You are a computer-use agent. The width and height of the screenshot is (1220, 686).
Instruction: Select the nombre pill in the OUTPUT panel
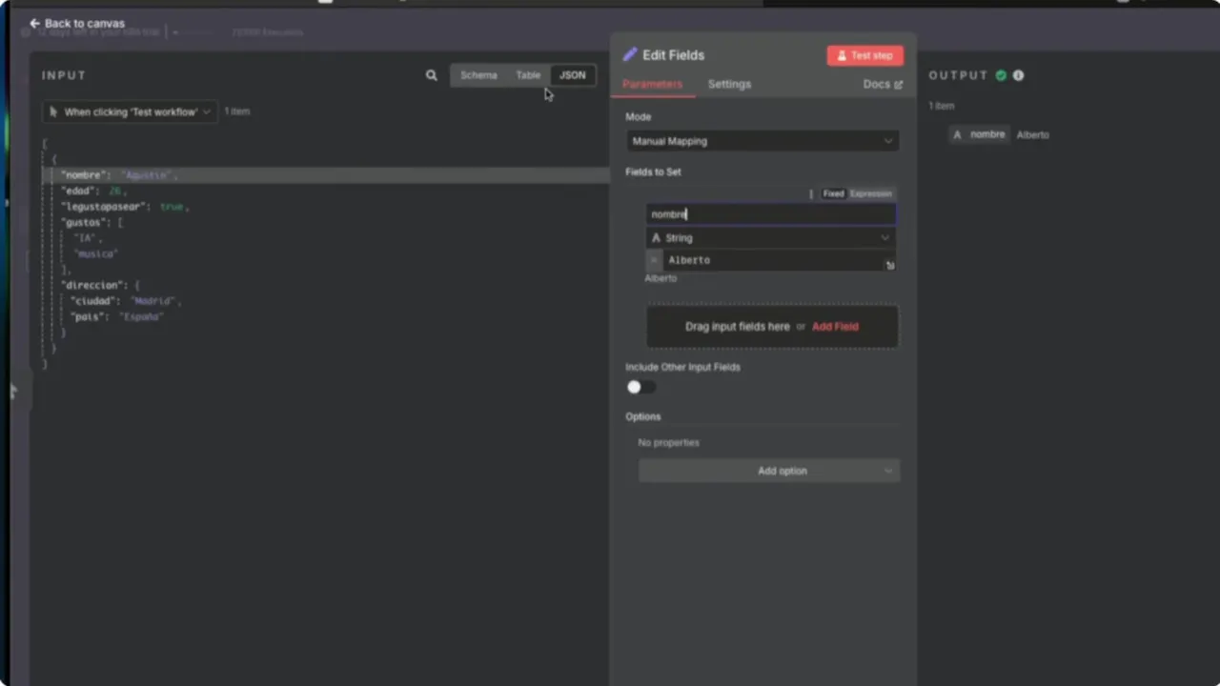click(x=979, y=134)
